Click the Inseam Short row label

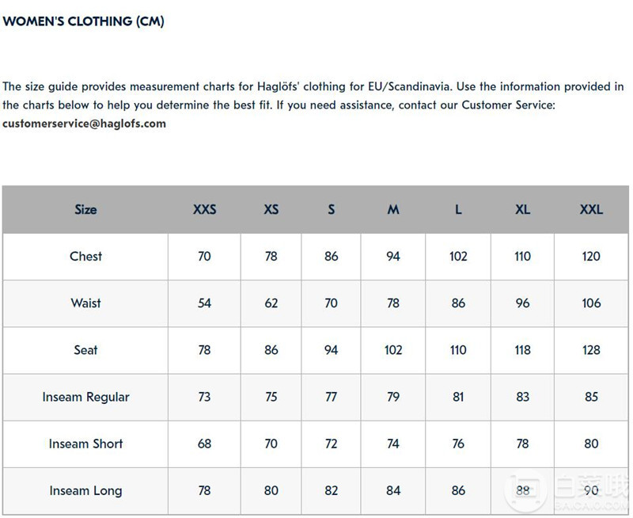85,444
